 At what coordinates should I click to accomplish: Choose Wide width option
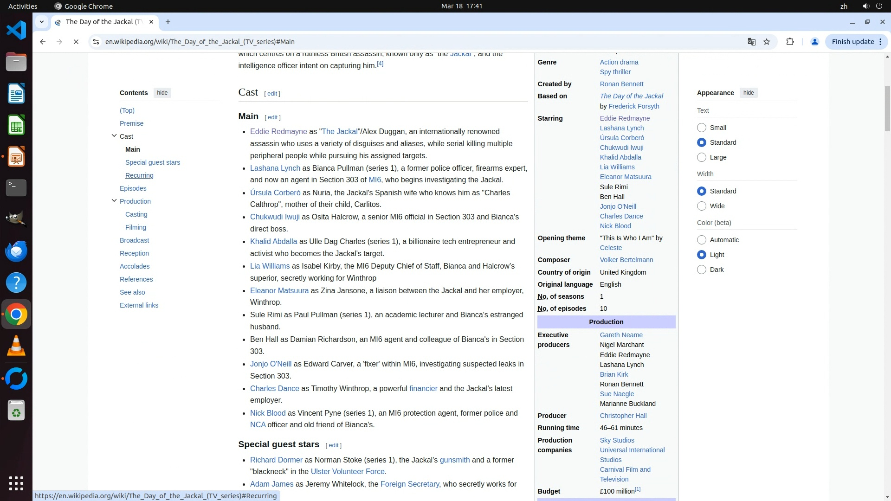[702, 206]
